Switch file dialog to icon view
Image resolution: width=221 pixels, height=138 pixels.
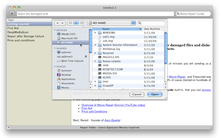(70, 23)
